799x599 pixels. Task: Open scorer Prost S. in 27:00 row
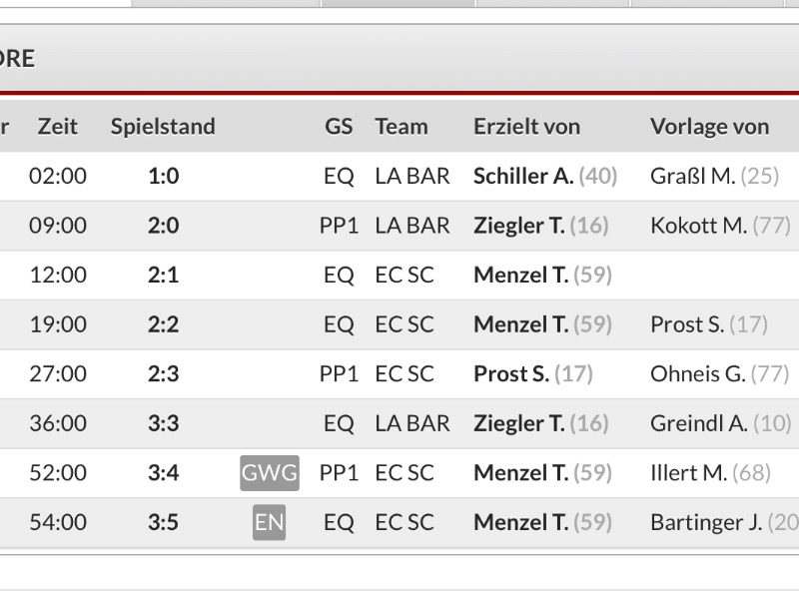coord(511,373)
